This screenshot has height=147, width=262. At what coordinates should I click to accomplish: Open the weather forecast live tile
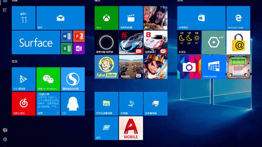point(189,42)
